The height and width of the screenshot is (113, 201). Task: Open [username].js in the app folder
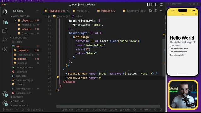25,55
